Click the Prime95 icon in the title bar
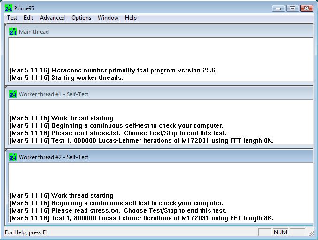 click(8, 8)
